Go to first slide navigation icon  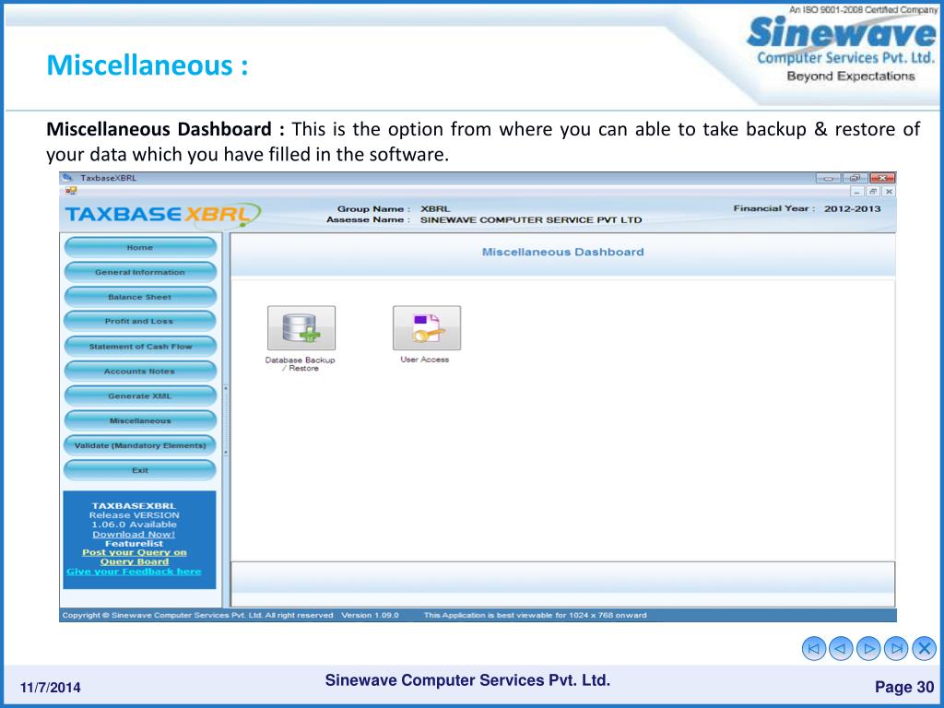tap(814, 648)
